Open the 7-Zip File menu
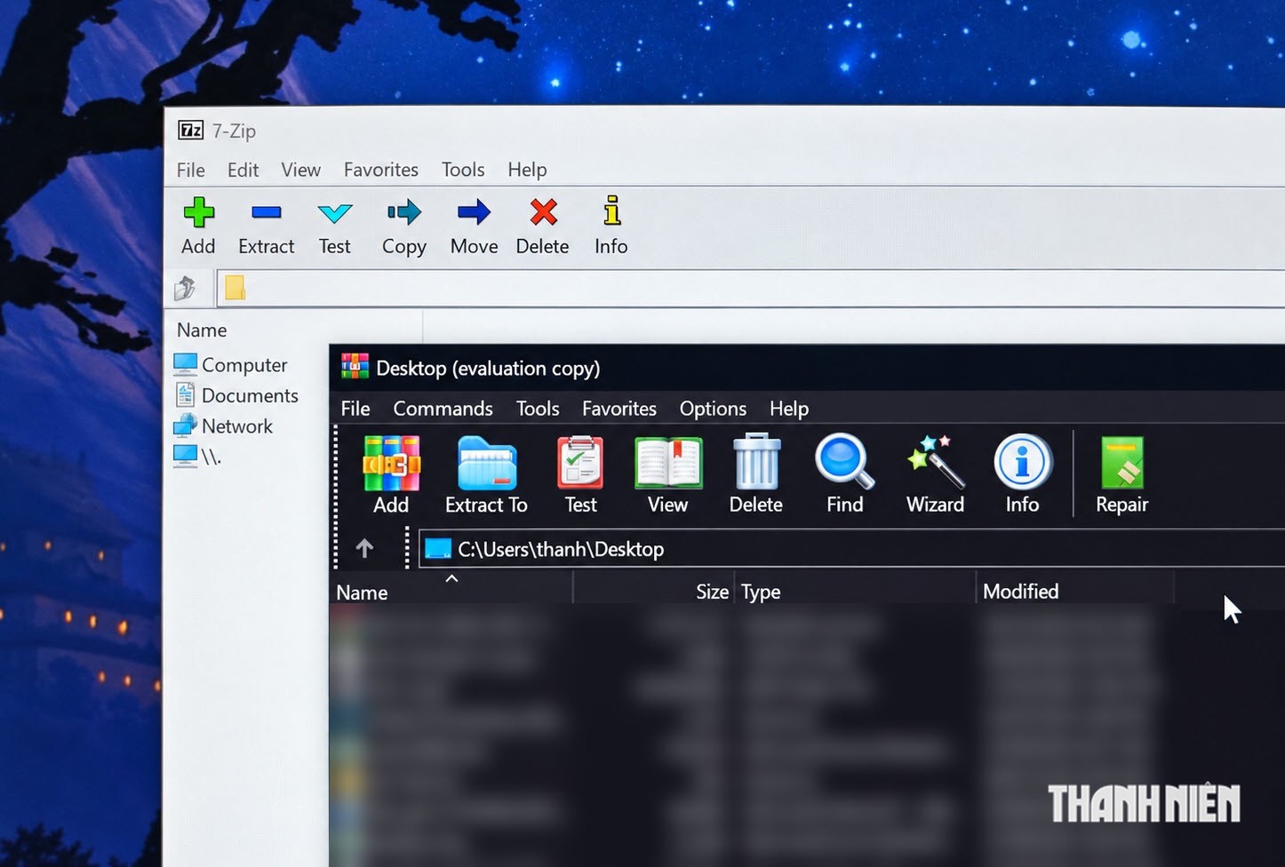 pyautogui.click(x=191, y=170)
